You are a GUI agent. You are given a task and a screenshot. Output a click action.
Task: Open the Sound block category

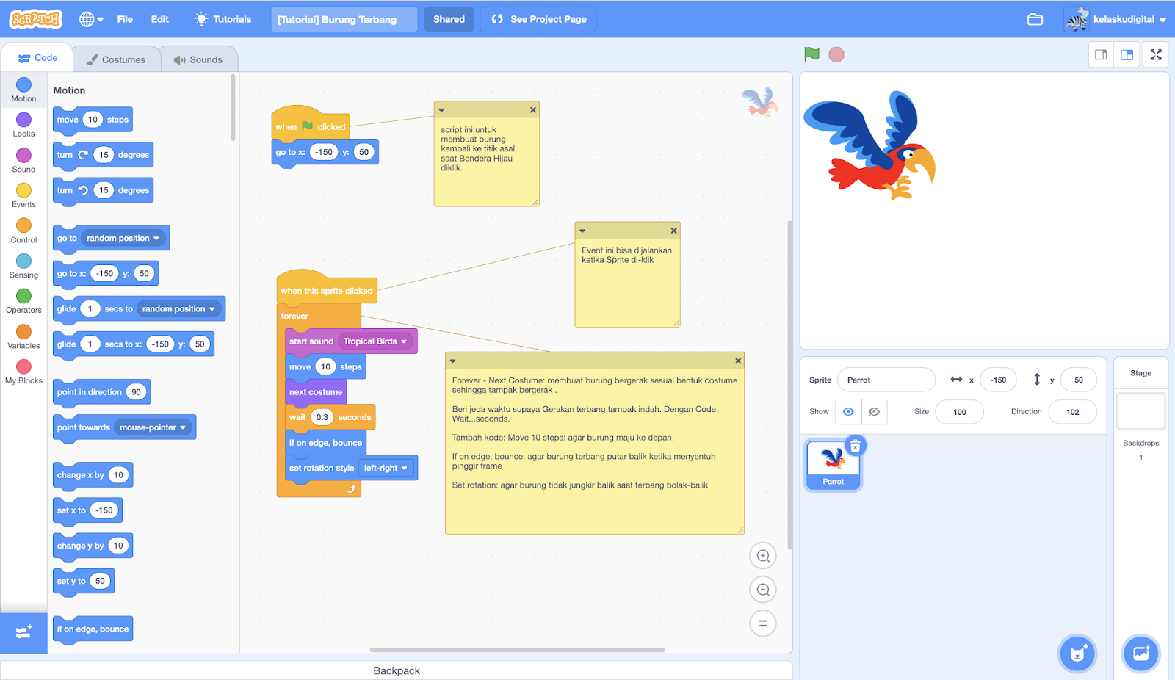23,159
